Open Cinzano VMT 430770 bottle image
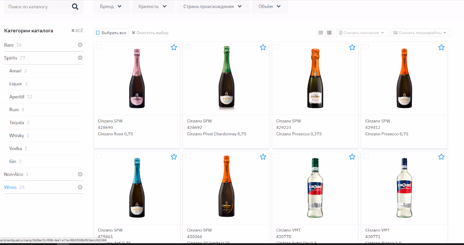 315,188
